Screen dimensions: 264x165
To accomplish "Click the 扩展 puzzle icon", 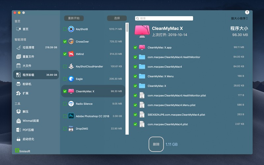I will point(18,93).
